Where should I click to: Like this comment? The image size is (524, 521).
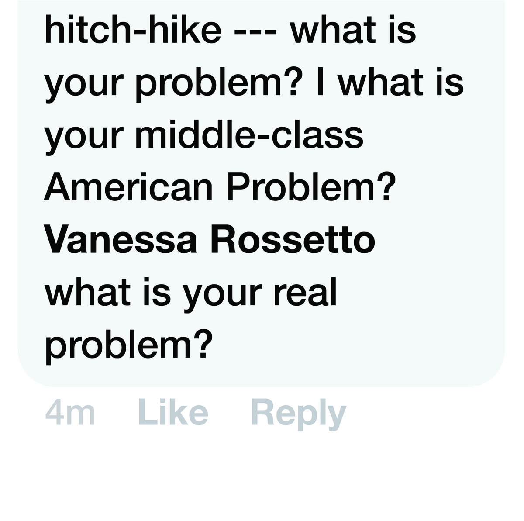pyautogui.click(x=173, y=413)
